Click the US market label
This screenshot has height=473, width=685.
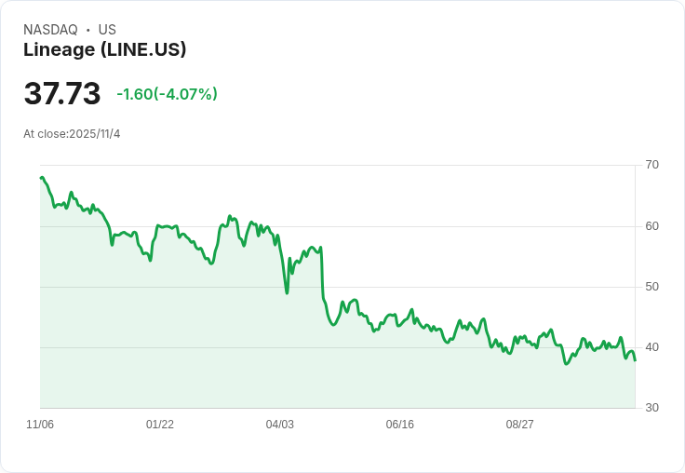click(x=107, y=30)
